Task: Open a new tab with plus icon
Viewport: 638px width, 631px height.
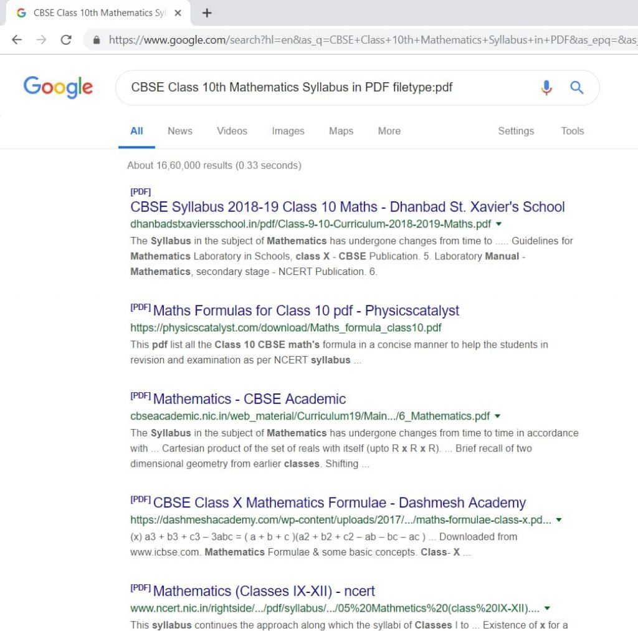Action: 207,13
